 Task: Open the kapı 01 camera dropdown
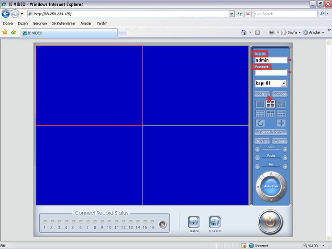tap(284, 83)
